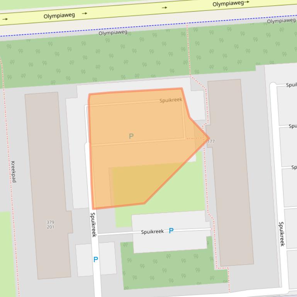Image resolution: width=297 pixels, height=297 pixels.
Task: Click the one-way arrow just after the left Olympiaweg label
Action: (x=85, y=13)
